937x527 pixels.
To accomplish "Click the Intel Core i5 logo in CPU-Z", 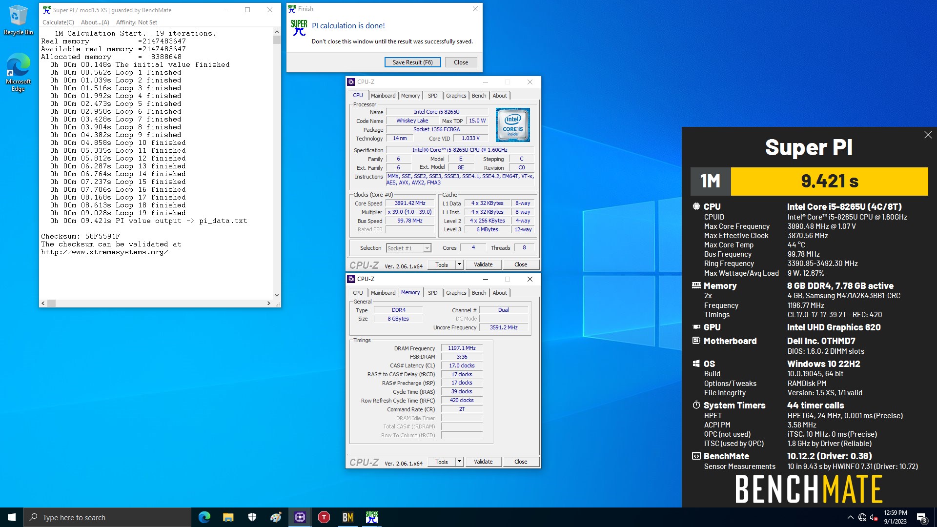I will (x=513, y=125).
